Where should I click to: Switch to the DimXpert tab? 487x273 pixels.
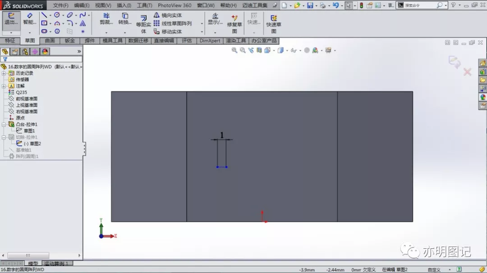210,40
